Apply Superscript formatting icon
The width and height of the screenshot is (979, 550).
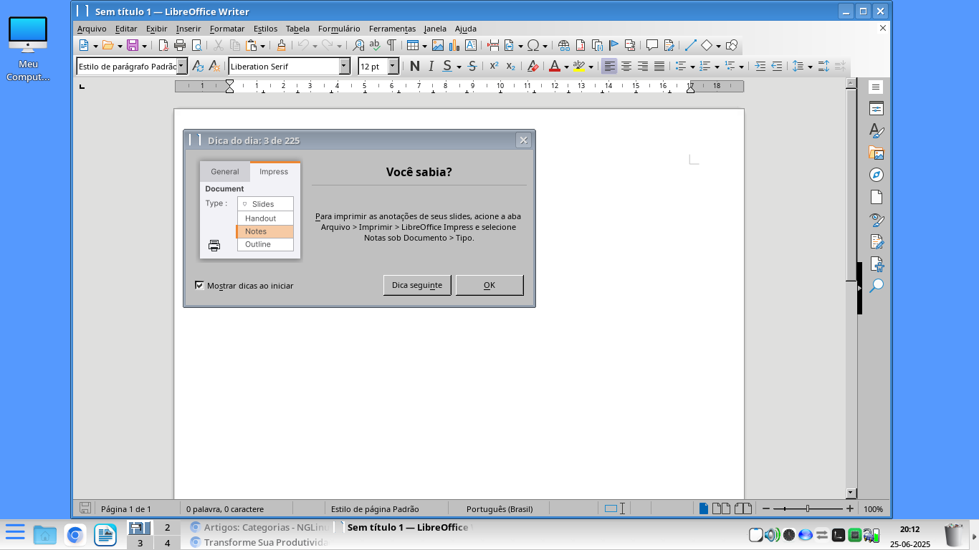(494, 66)
